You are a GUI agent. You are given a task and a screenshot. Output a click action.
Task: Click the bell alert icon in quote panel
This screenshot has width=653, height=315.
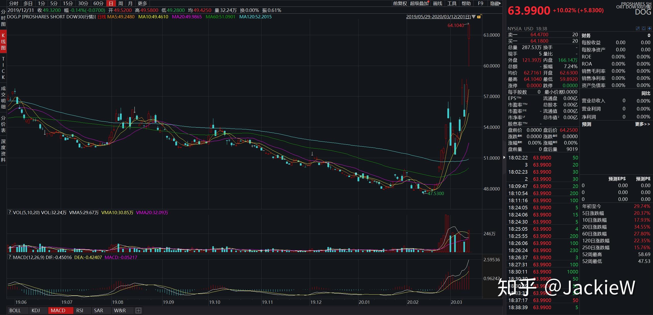tap(644, 29)
